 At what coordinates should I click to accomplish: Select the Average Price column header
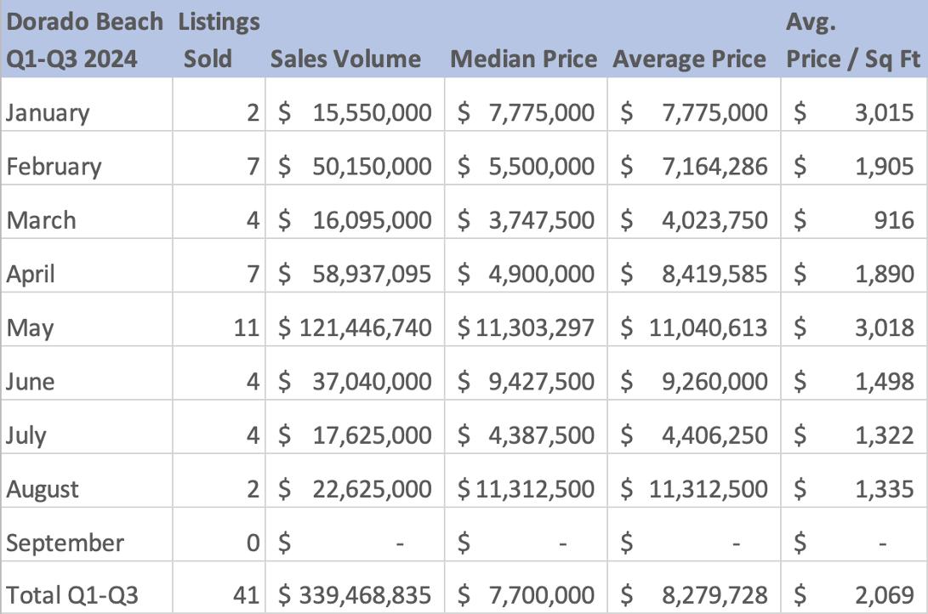click(x=689, y=60)
